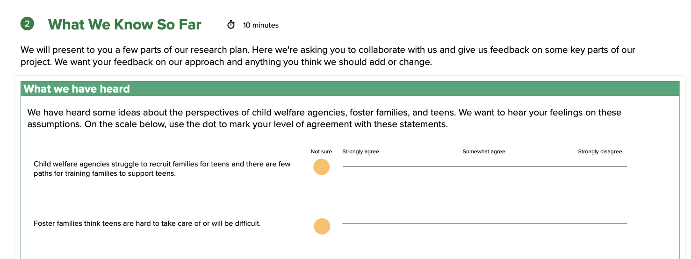The height and width of the screenshot is (259, 691).
Task: Select orange dot for foster families statement
Action: click(322, 226)
